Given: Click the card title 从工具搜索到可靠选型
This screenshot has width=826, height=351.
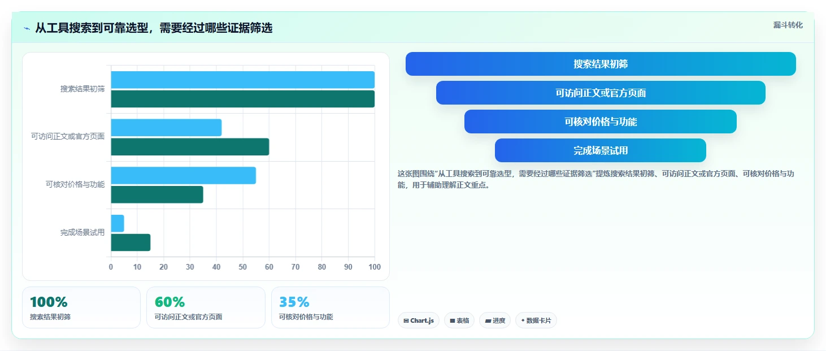Looking at the screenshot, I should [154, 28].
